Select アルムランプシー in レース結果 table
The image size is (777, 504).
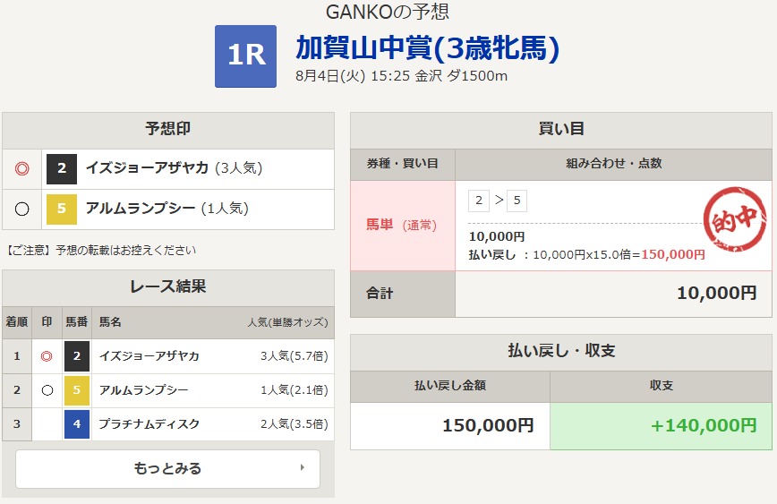144,390
